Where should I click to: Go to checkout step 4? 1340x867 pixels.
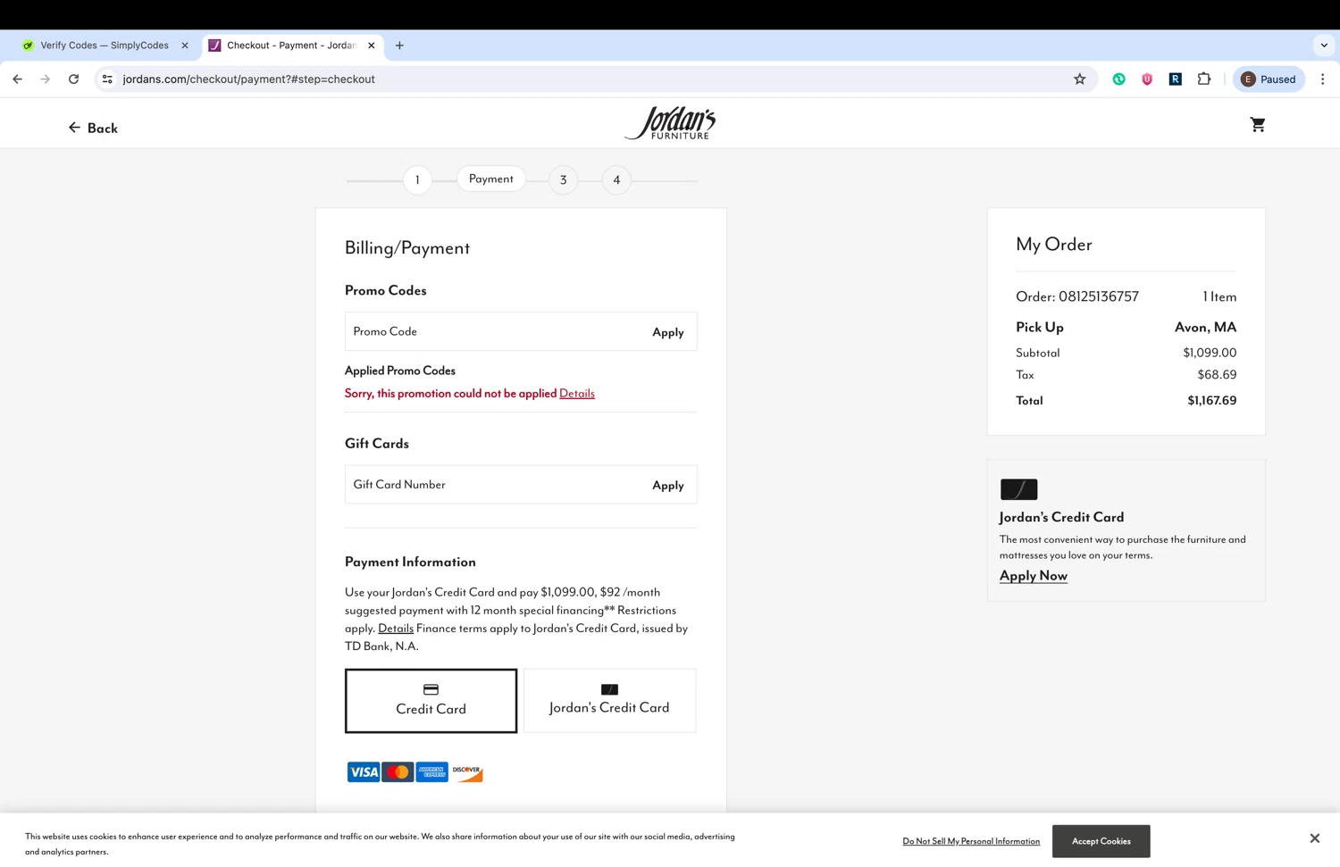pyautogui.click(x=616, y=179)
